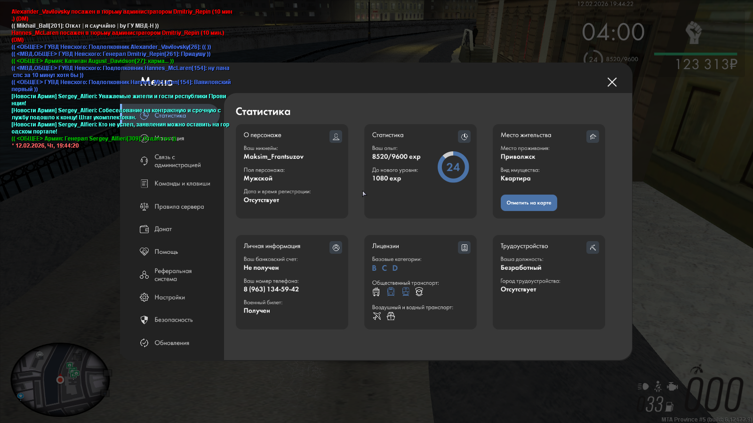Open the Обновления section
753x423 pixels.
pos(171,343)
